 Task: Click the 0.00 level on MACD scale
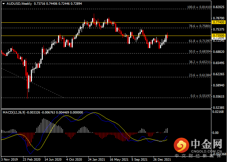pyautogui.click(x=215, y=133)
